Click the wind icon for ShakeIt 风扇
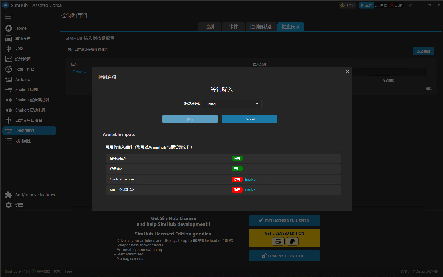 (9, 90)
